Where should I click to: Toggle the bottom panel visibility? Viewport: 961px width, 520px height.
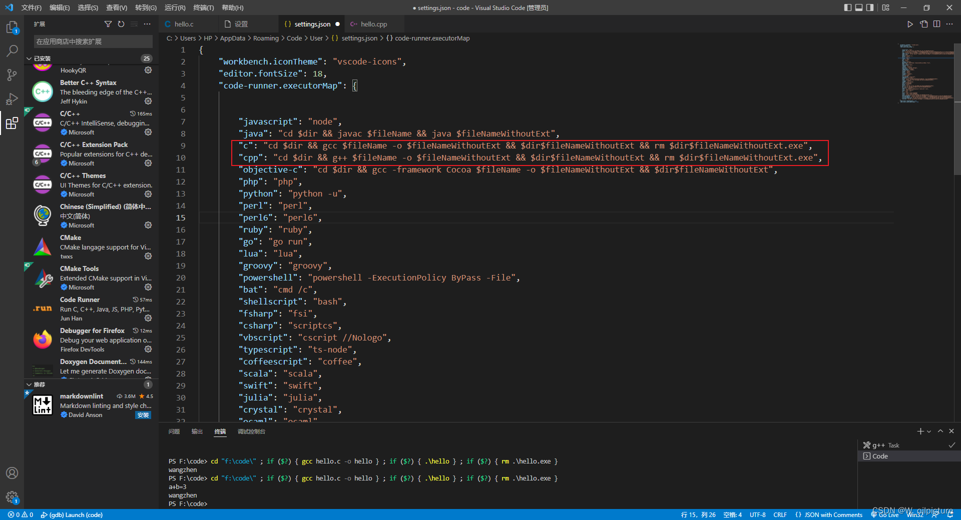[859, 7]
